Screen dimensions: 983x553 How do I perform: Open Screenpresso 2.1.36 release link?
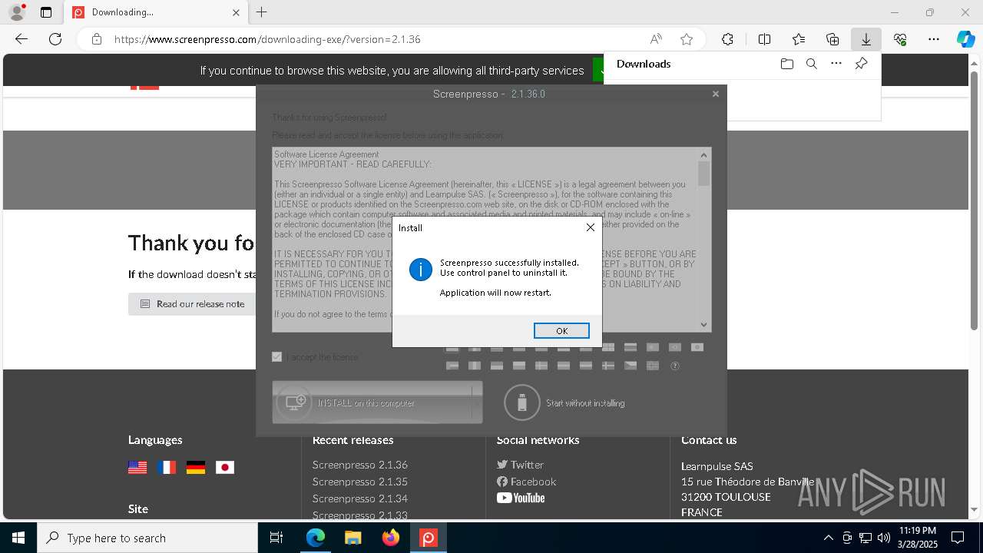359,465
